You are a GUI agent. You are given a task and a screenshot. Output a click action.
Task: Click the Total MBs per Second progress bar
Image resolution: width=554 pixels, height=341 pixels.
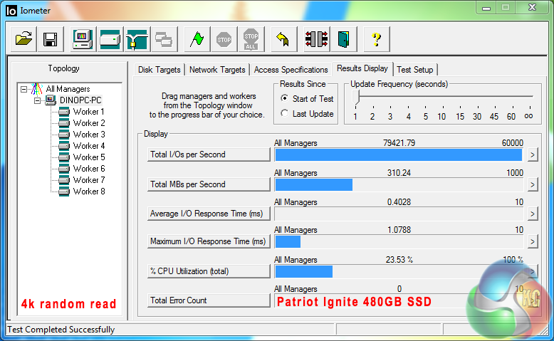click(399, 184)
